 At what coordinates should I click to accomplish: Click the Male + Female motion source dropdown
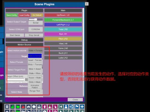coord(35,50)
